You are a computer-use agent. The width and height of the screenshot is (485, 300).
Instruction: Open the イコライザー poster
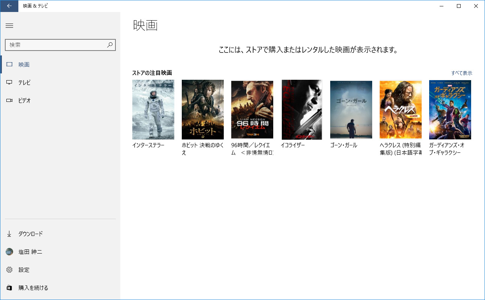pyautogui.click(x=302, y=110)
